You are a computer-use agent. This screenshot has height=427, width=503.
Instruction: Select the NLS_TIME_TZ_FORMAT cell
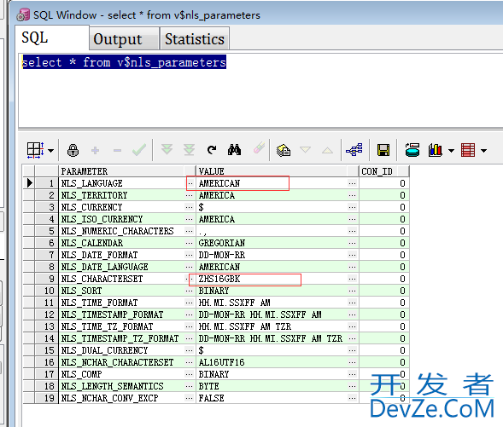click(x=126, y=326)
